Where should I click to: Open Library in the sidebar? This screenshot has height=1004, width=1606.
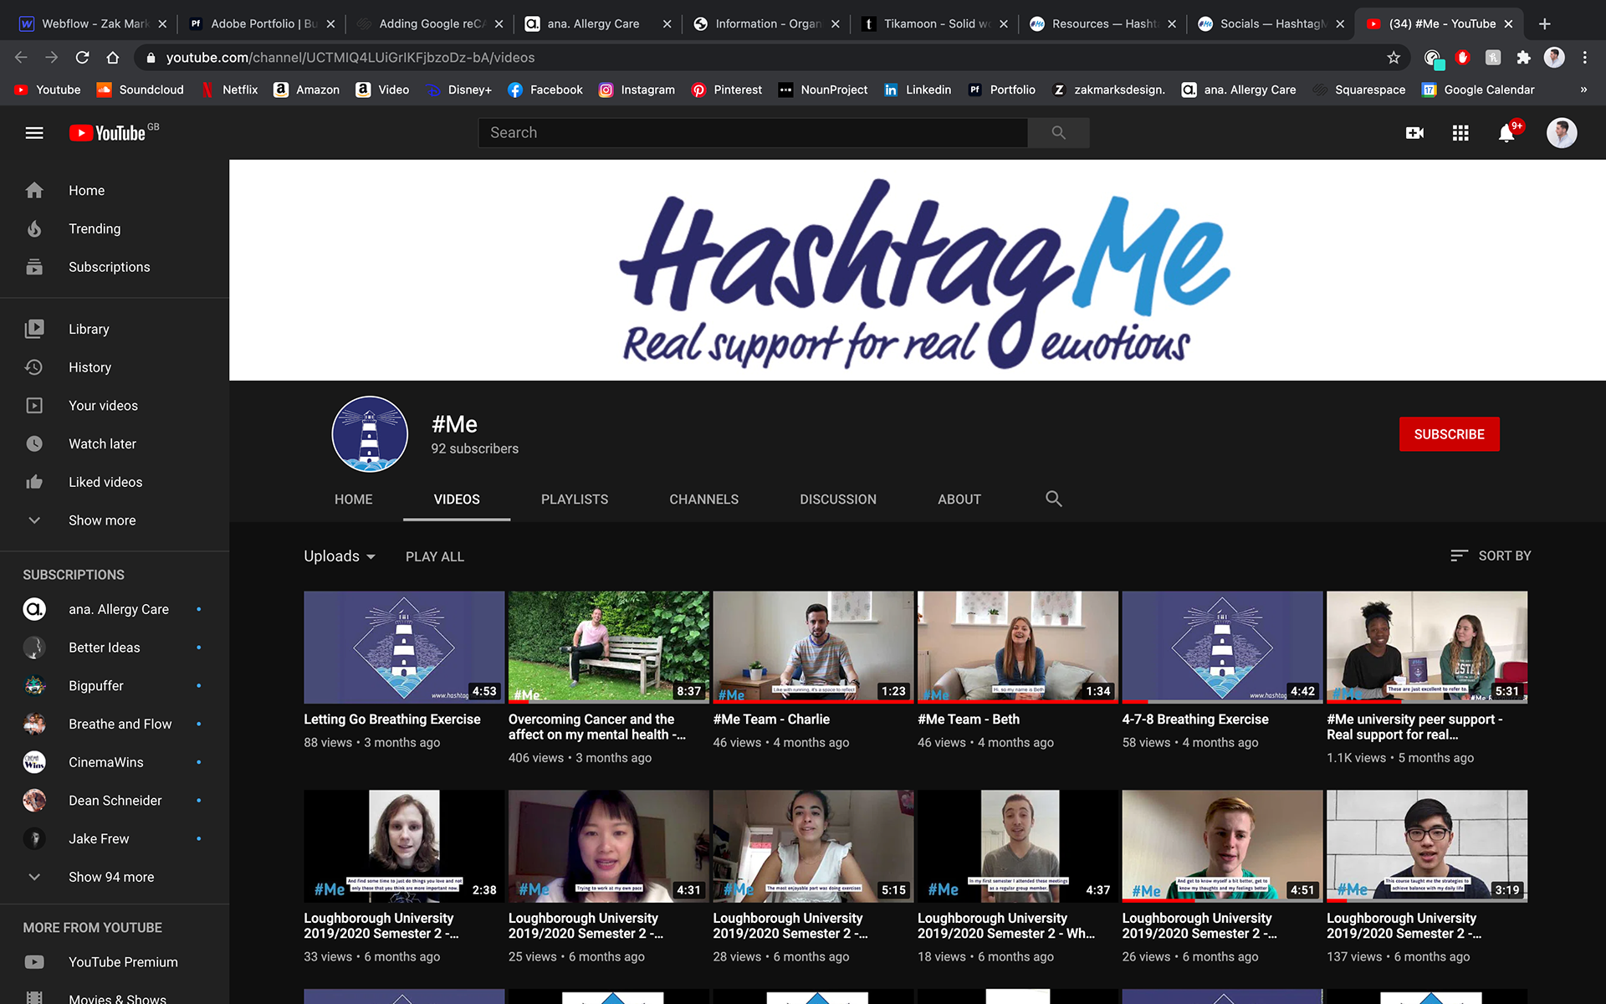click(115, 330)
